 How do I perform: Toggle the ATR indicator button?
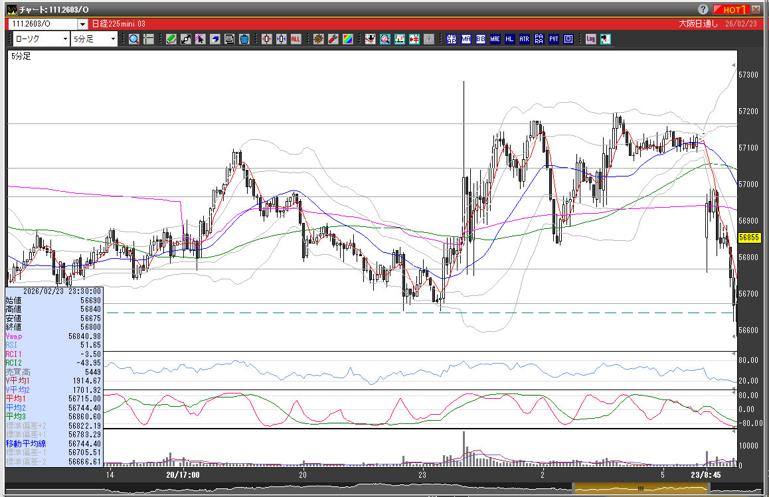tap(524, 39)
